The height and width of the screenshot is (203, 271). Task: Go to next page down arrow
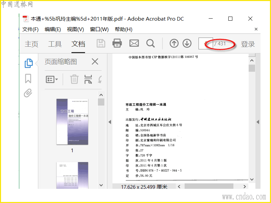[187, 43]
